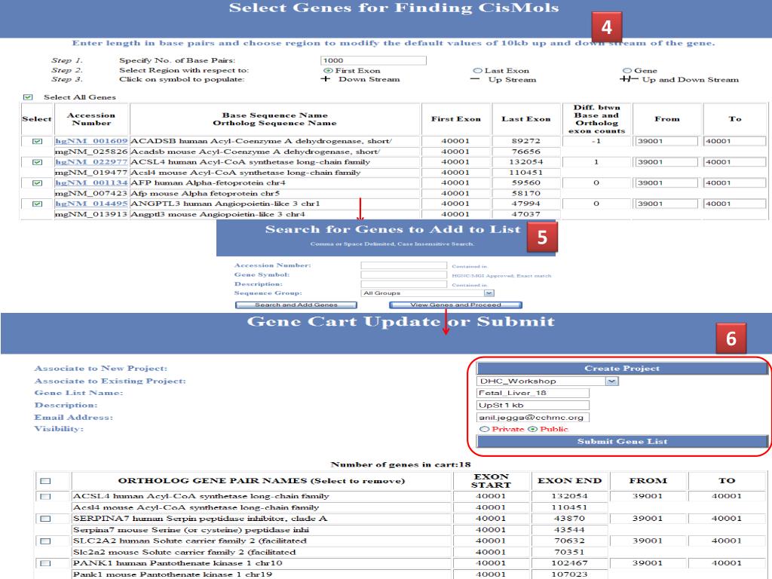Open the DHC_Workshop existing project dropdown
This screenshot has width=772, height=579.
tap(547, 381)
